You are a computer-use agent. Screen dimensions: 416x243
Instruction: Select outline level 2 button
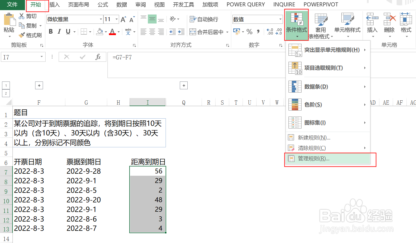pos(6,93)
